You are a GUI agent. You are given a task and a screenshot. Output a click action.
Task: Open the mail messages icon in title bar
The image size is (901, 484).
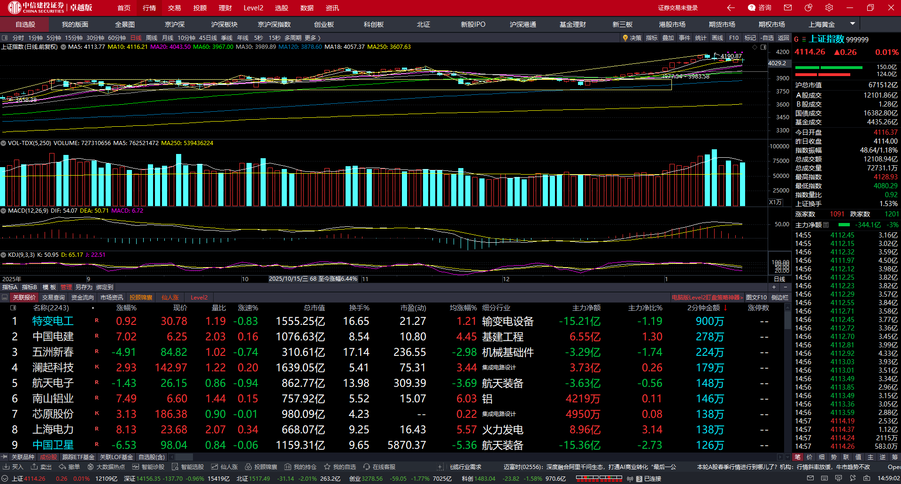click(788, 8)
